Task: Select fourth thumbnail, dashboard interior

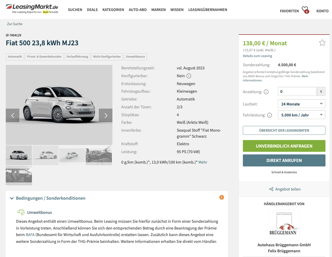Action: [99, 155]
